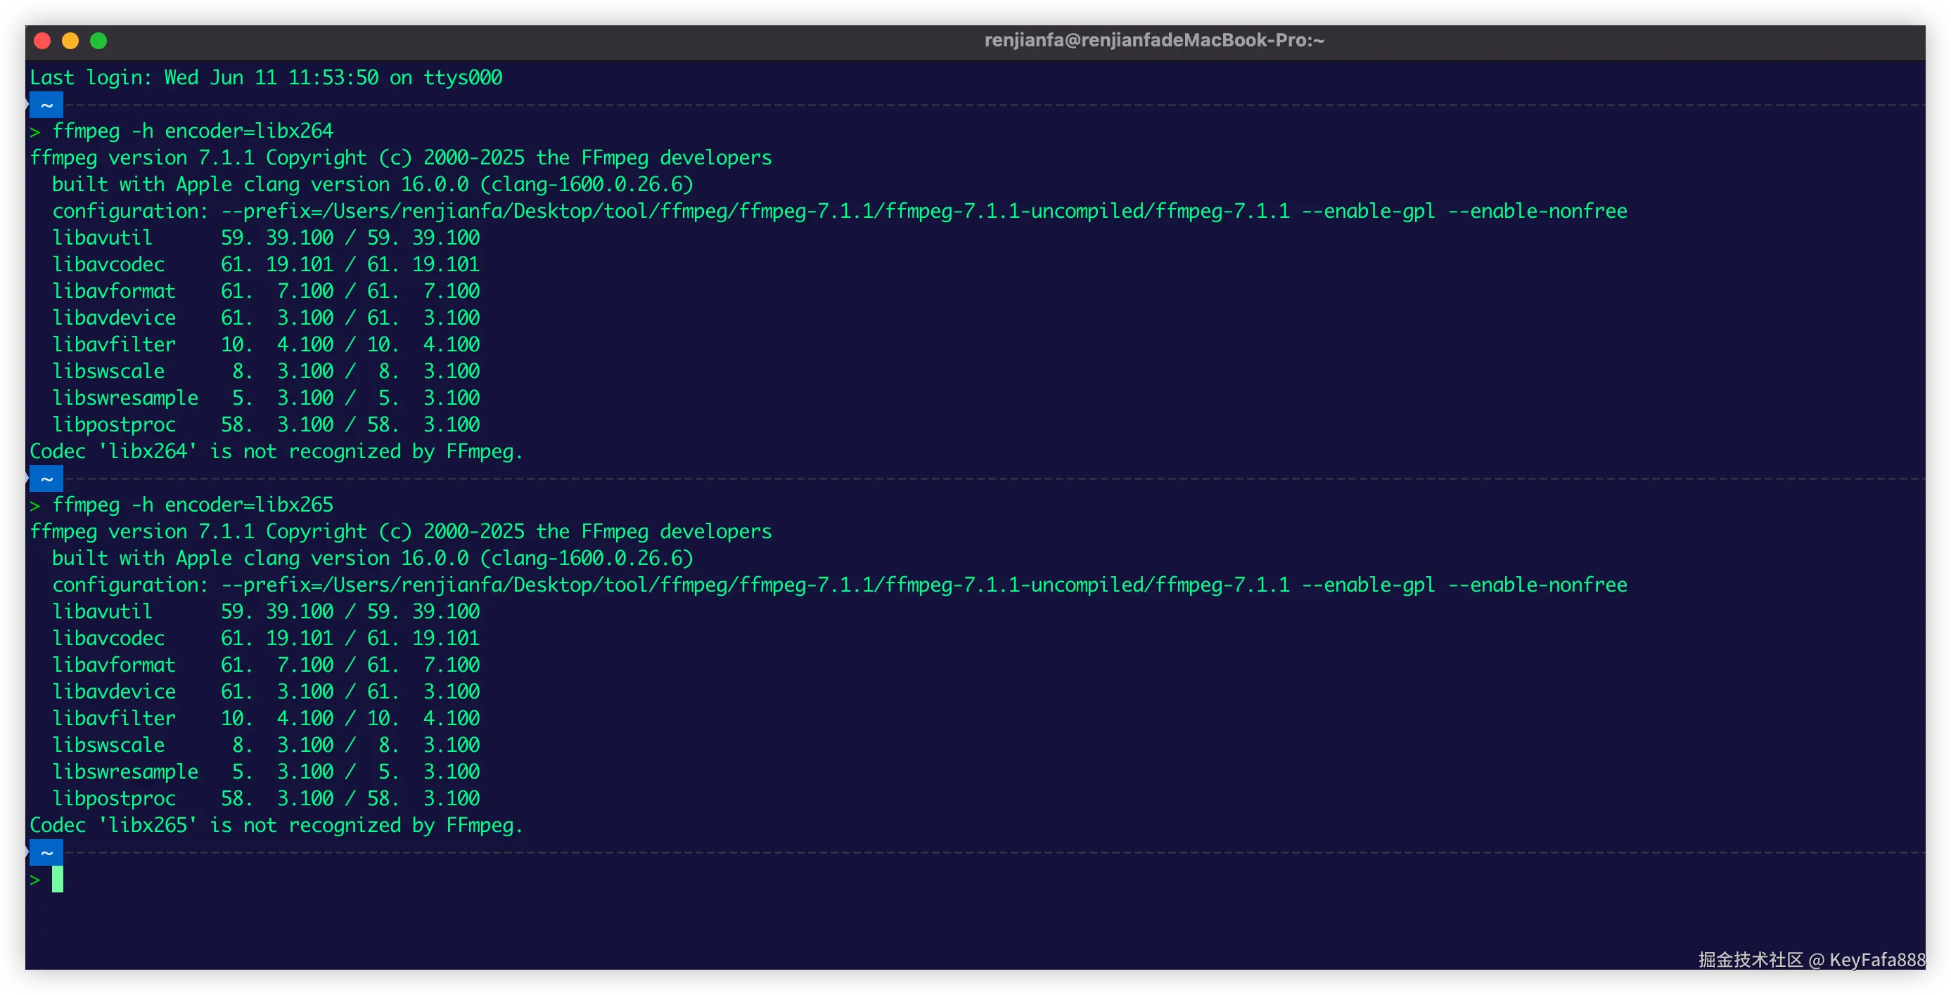
Task: Click the first libavcodec version row
Action: point(265,265)
